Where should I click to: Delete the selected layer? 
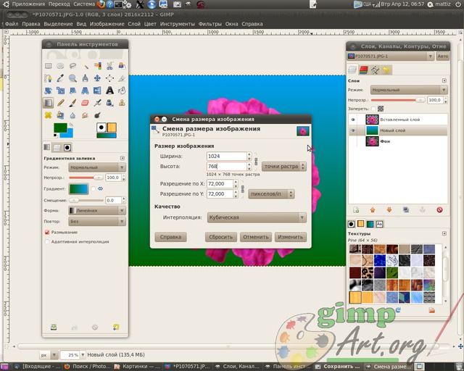coord(439,209)
